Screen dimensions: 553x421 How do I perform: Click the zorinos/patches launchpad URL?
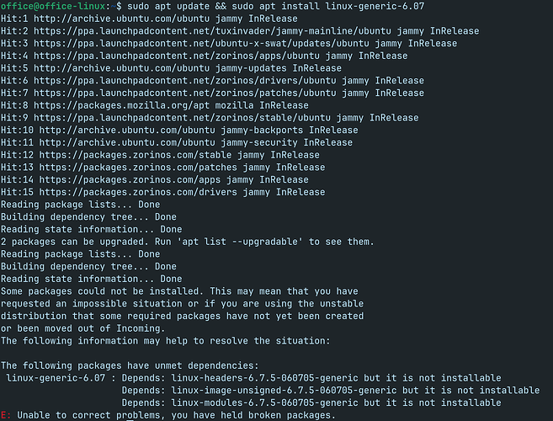pos(185,93)
